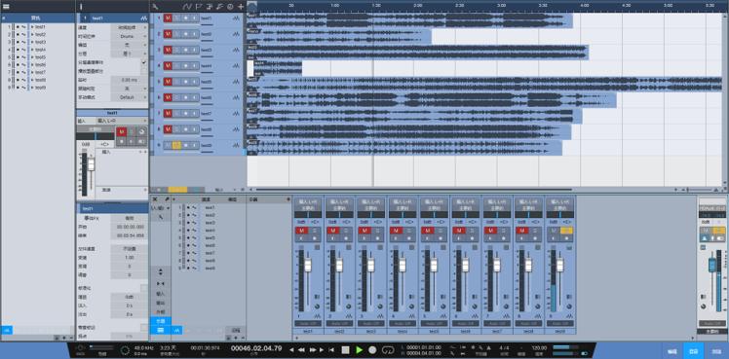The image size is (729, 359).
Task: Toggle the Loop icon in transport bar
Action: pos(388,350)
